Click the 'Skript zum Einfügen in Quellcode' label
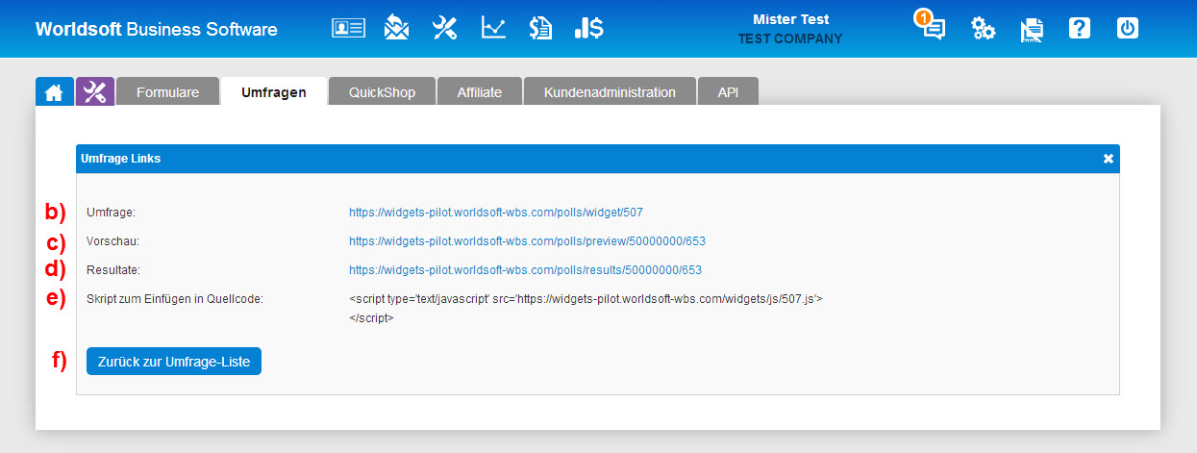Screen dimensions: 1197x453 pyautogui.click(x=175, y=299)
